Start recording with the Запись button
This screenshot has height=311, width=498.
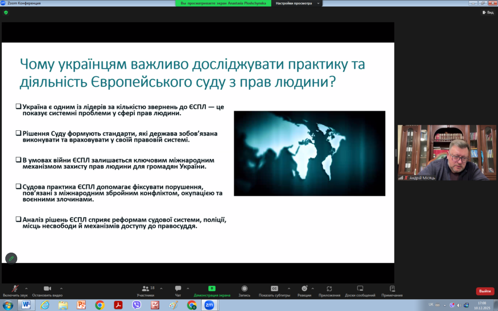click(x=244, y=289)
